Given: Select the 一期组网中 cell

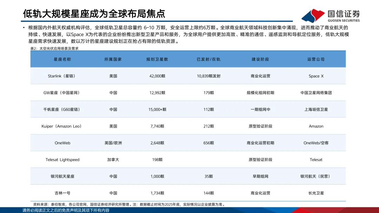Looking at the screenshot, I should [260, 109].
